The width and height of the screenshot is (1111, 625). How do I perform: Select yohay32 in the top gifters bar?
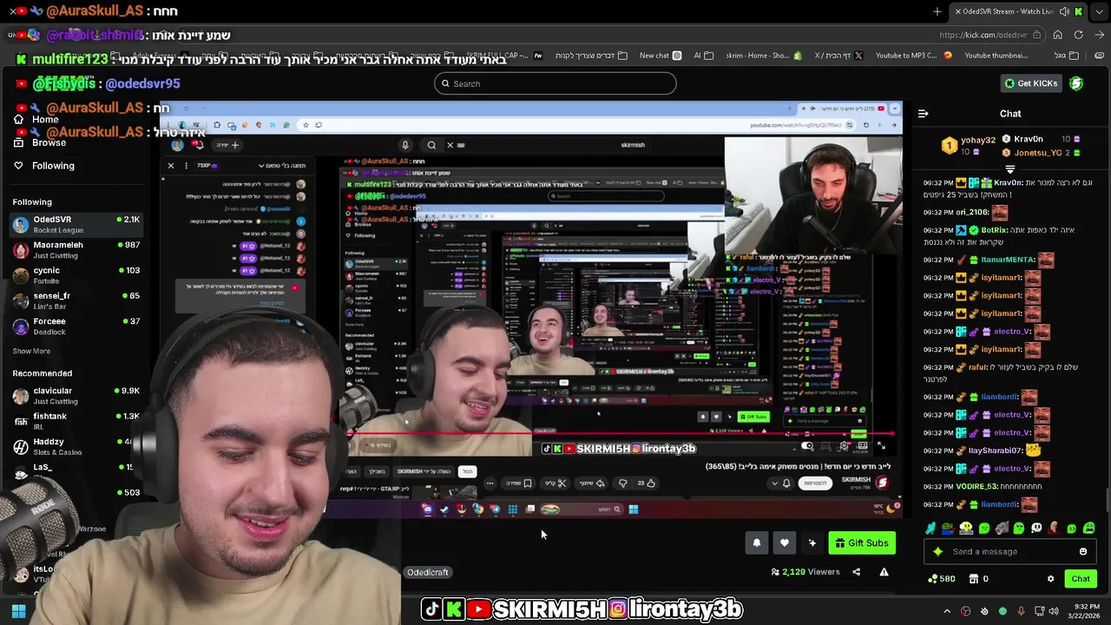click(x=977, y=140)
